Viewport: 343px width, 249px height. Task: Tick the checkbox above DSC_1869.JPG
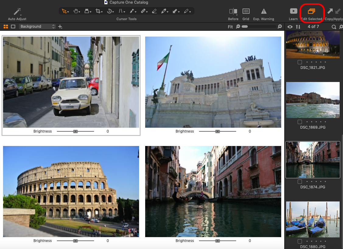(300, 122)
